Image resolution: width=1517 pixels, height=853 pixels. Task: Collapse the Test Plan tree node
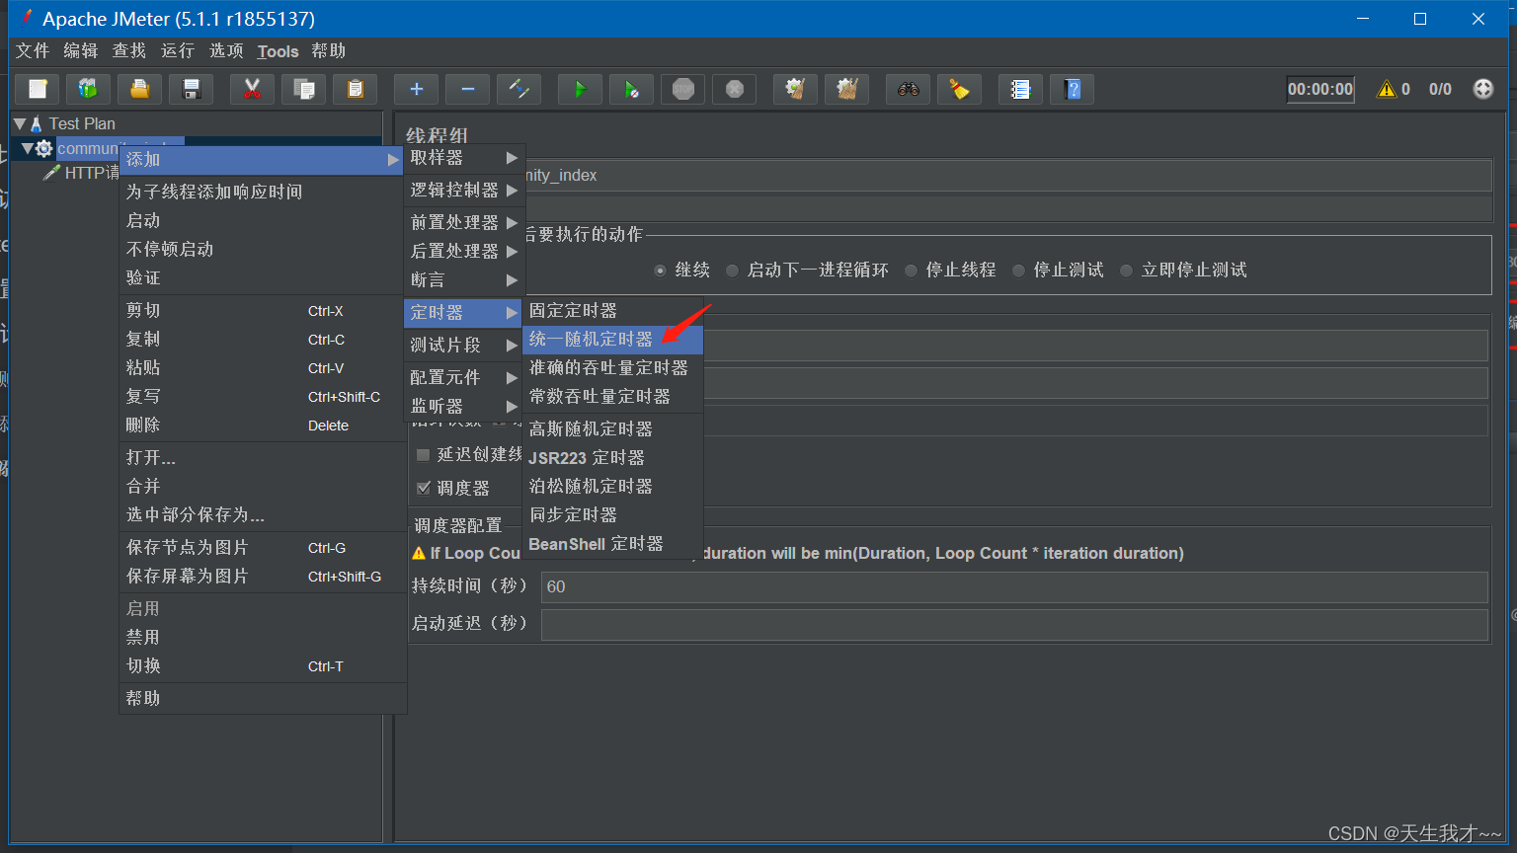pos(19,124)
